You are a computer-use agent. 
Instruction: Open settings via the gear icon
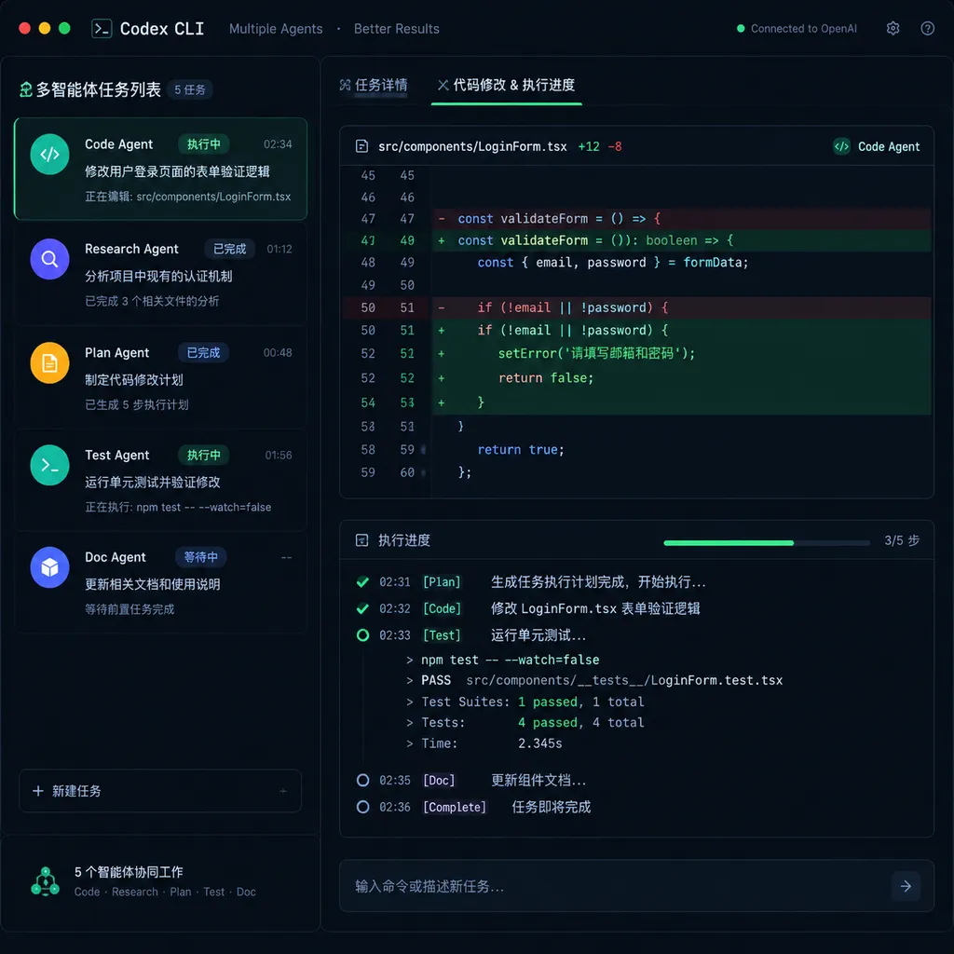click(893, 29)
